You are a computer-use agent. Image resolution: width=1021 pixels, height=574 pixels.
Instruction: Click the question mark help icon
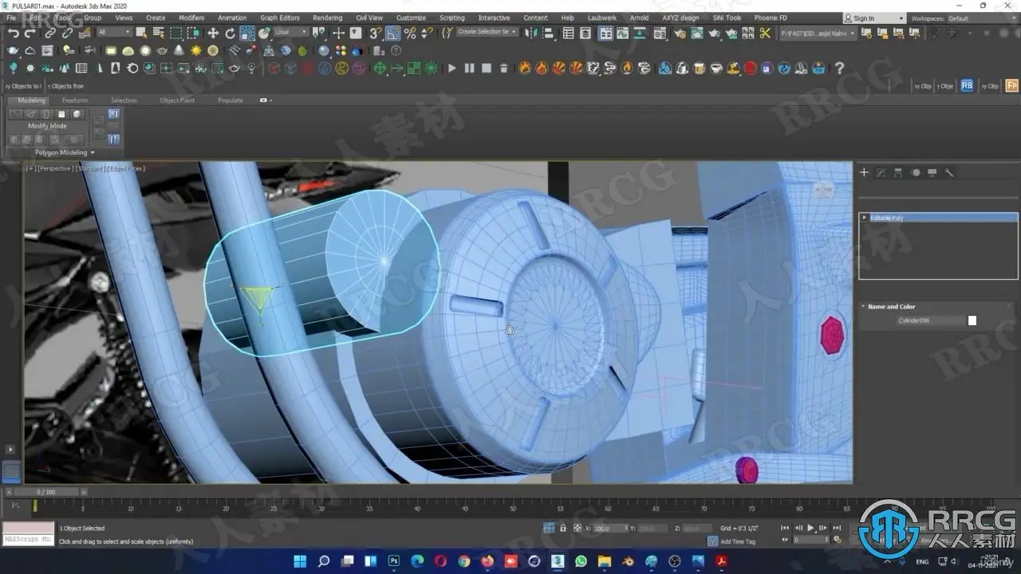point(839,69)
